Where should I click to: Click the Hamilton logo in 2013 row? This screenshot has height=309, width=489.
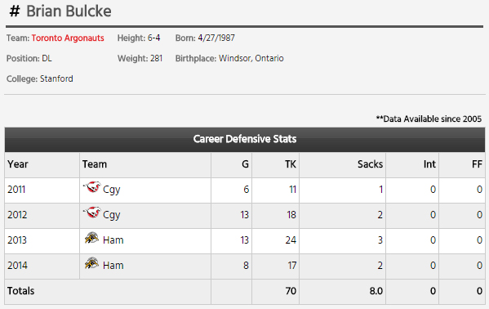91,238
